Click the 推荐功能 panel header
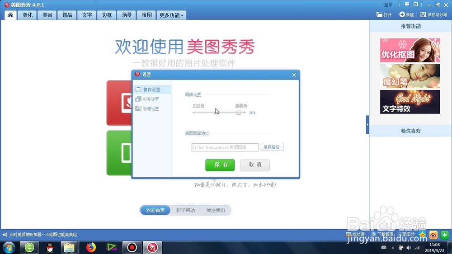 [x=411, y=26]
